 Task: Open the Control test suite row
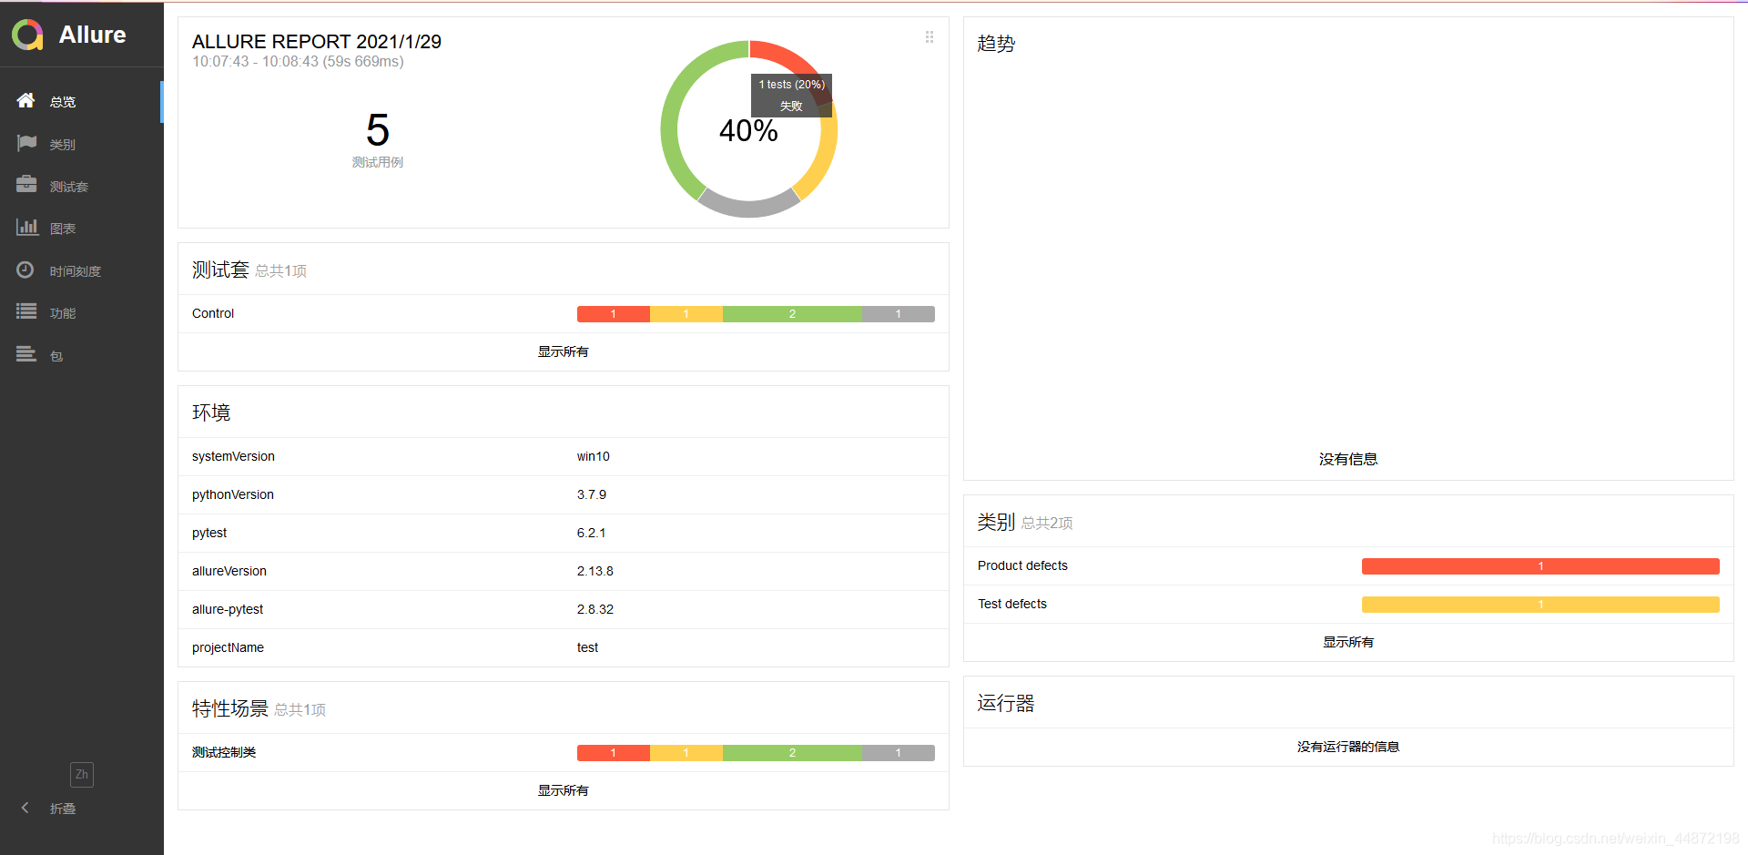click(x=563, y=313)
